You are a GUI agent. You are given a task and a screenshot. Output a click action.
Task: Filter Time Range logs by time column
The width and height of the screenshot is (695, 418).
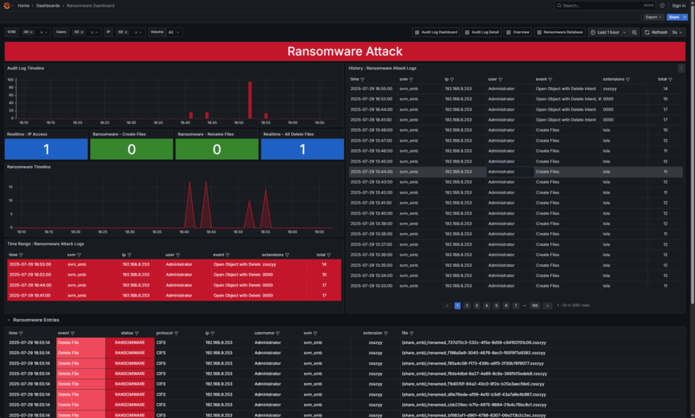click(21, 255)
